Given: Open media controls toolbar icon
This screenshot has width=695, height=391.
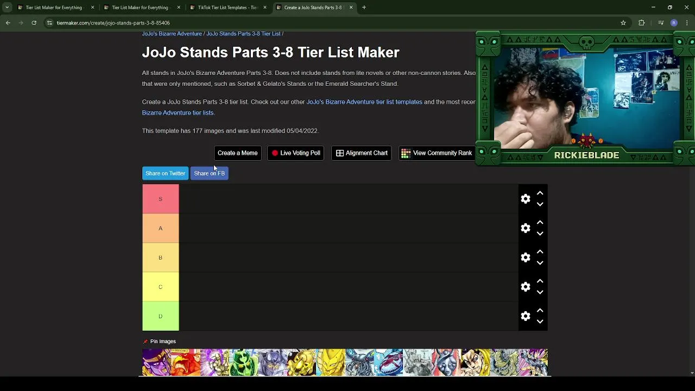Looking at the screenshot, I should 660,23.
